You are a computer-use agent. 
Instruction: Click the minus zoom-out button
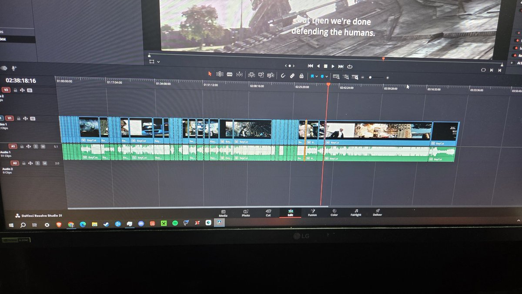click(362, 77)
